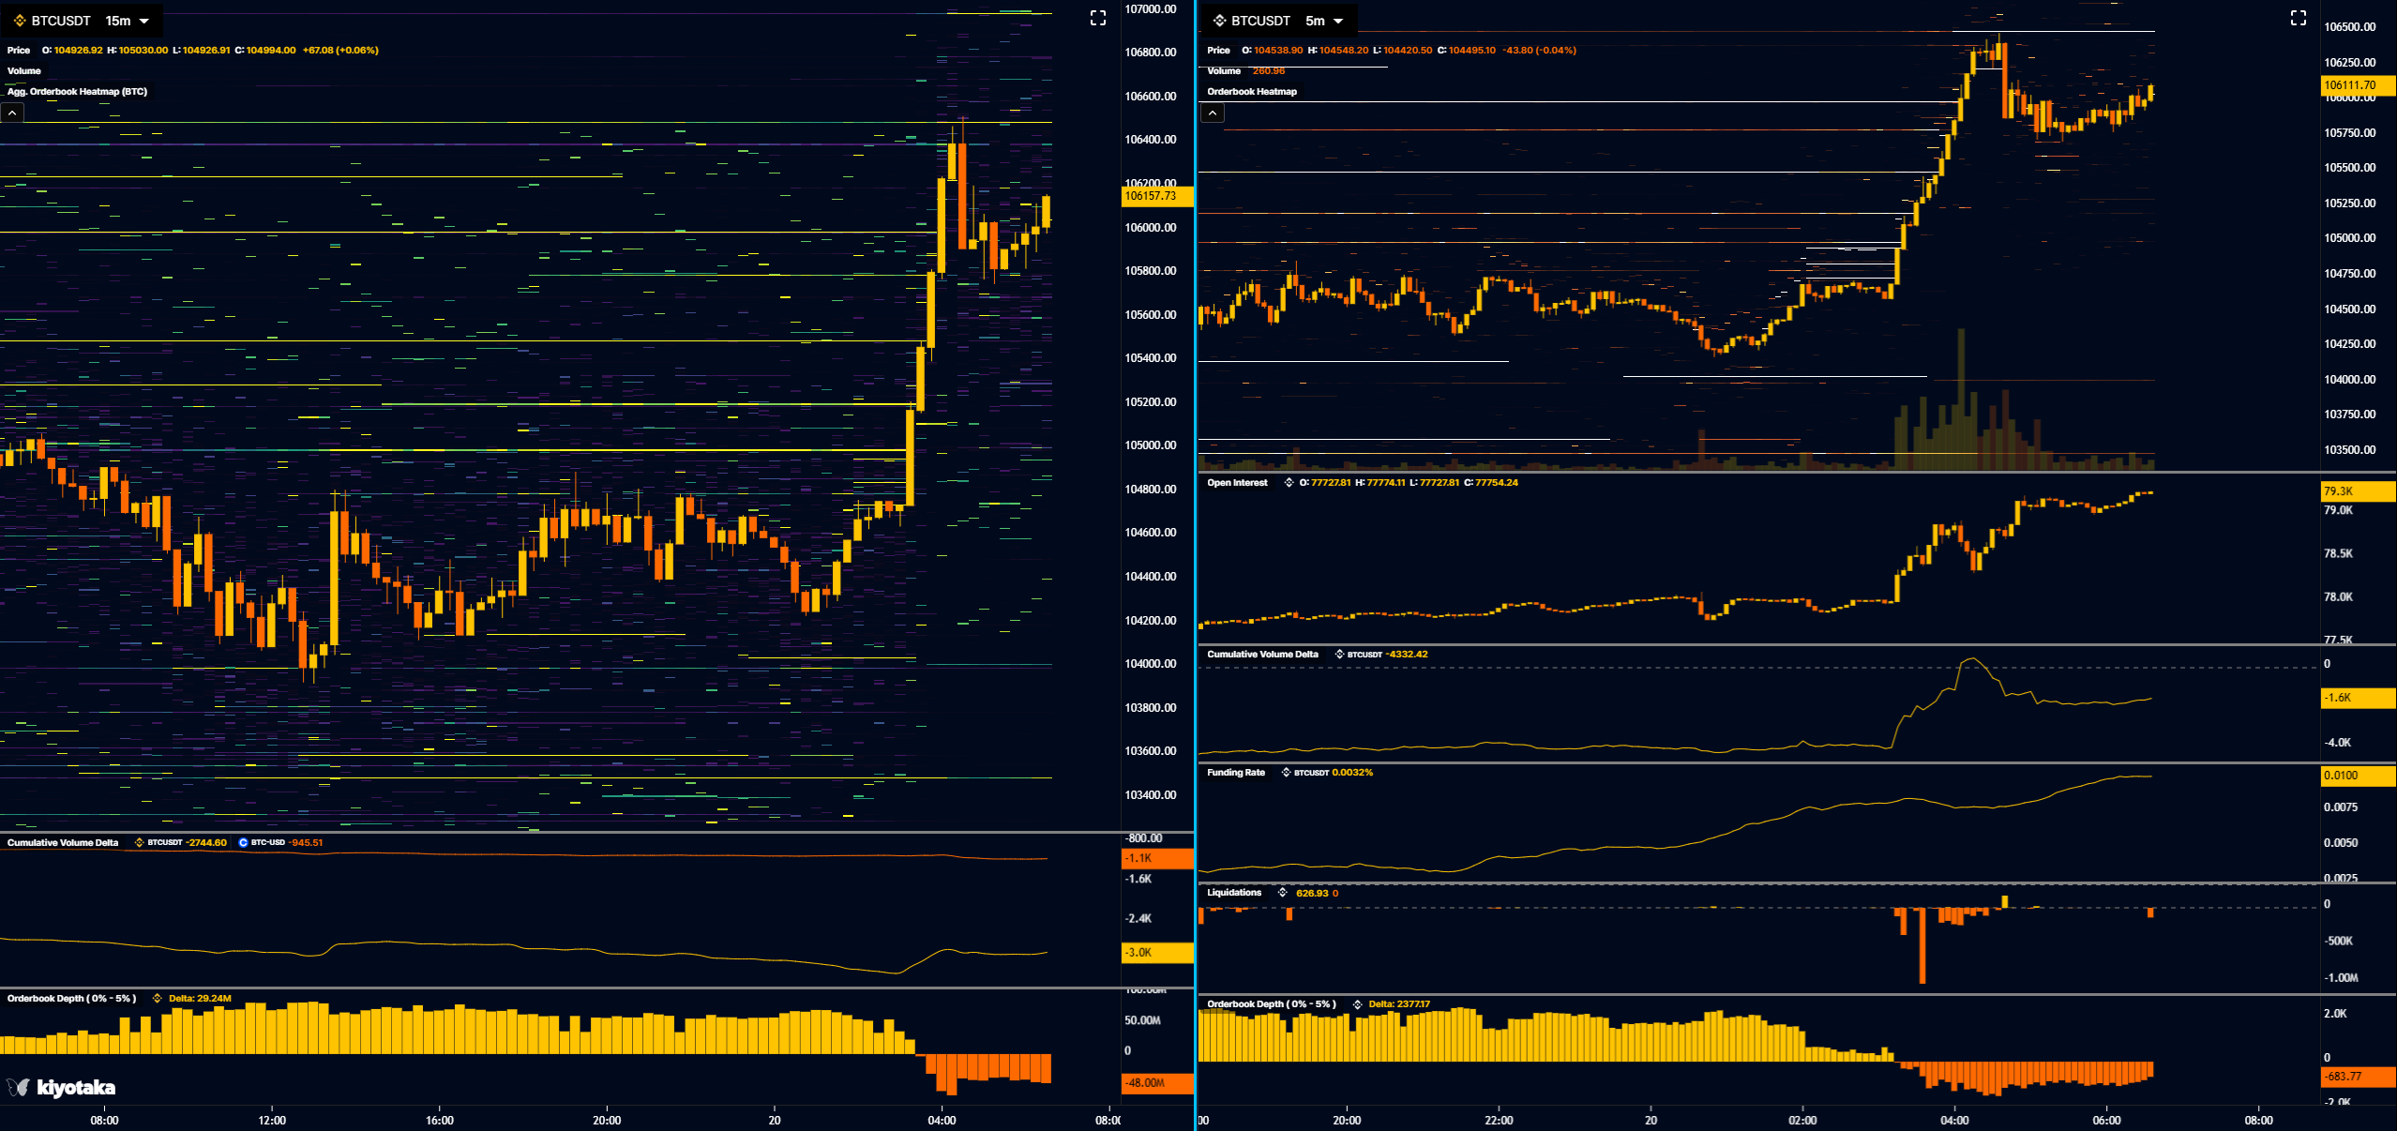This screenshot has height=1131, width=2397.
Task: Click Binance icon beside 15m BTCUSDT symbol
Action: pyautogui.click(x=20, y=21)
